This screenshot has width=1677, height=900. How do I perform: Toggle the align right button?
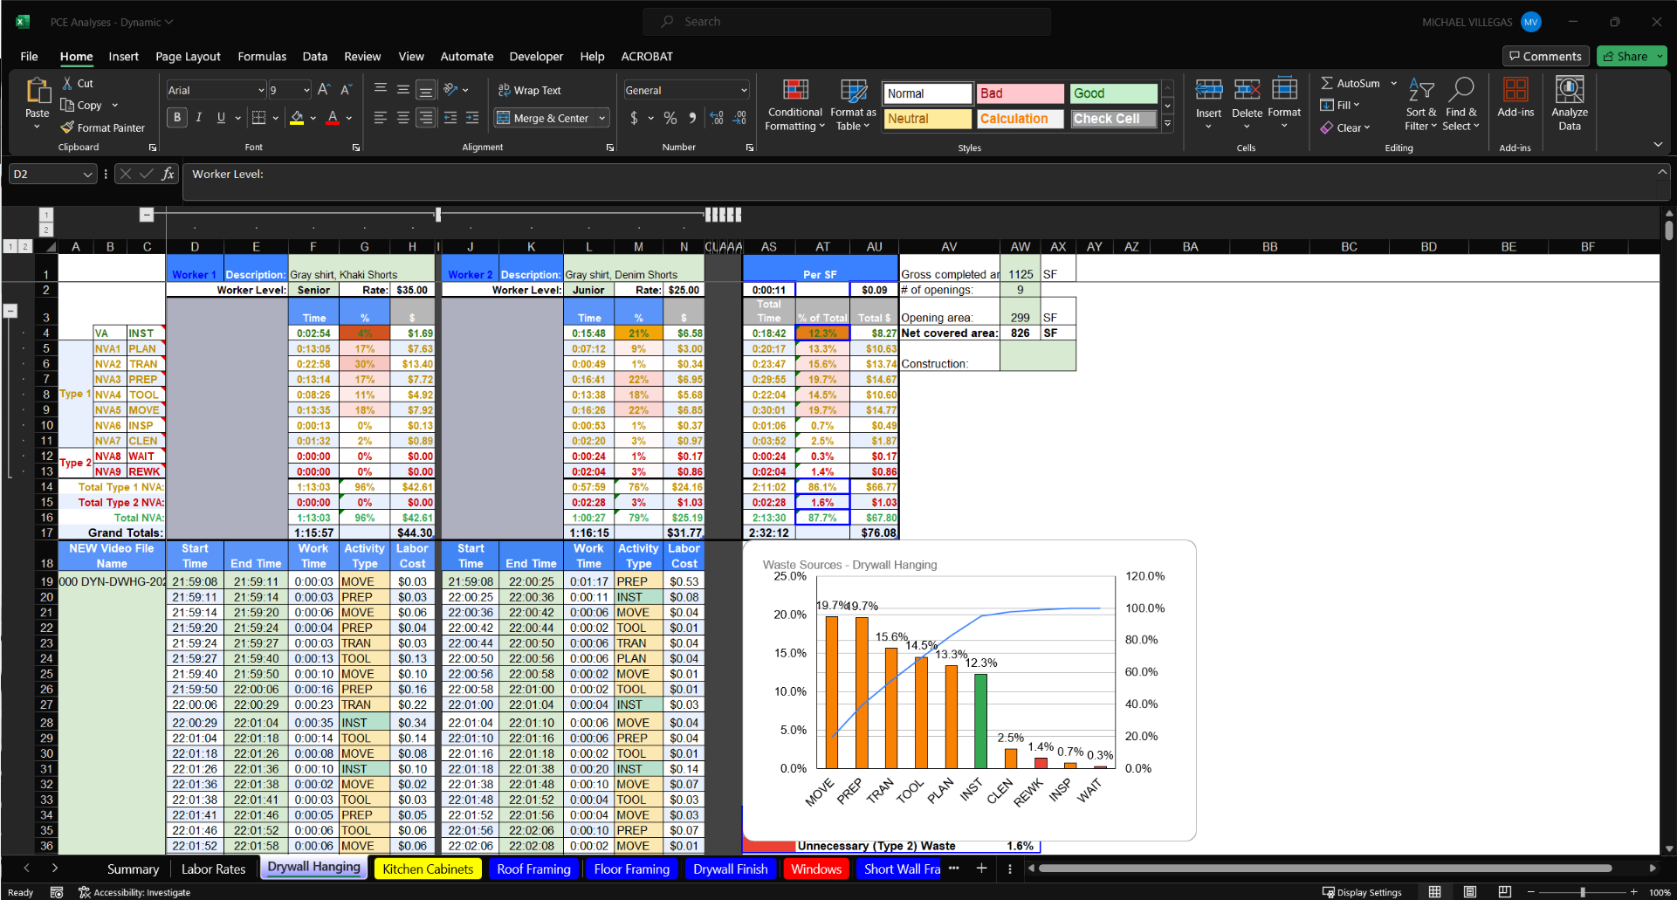(425, 117)
